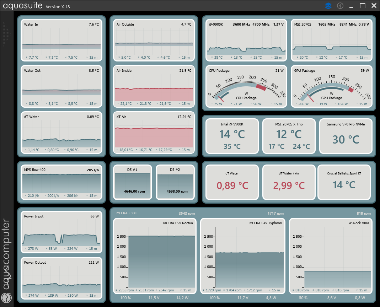Viewport: 380px width, 307px height.
Task: Click the 4700 MHz CPU clock value
Action: click(261, 24)
